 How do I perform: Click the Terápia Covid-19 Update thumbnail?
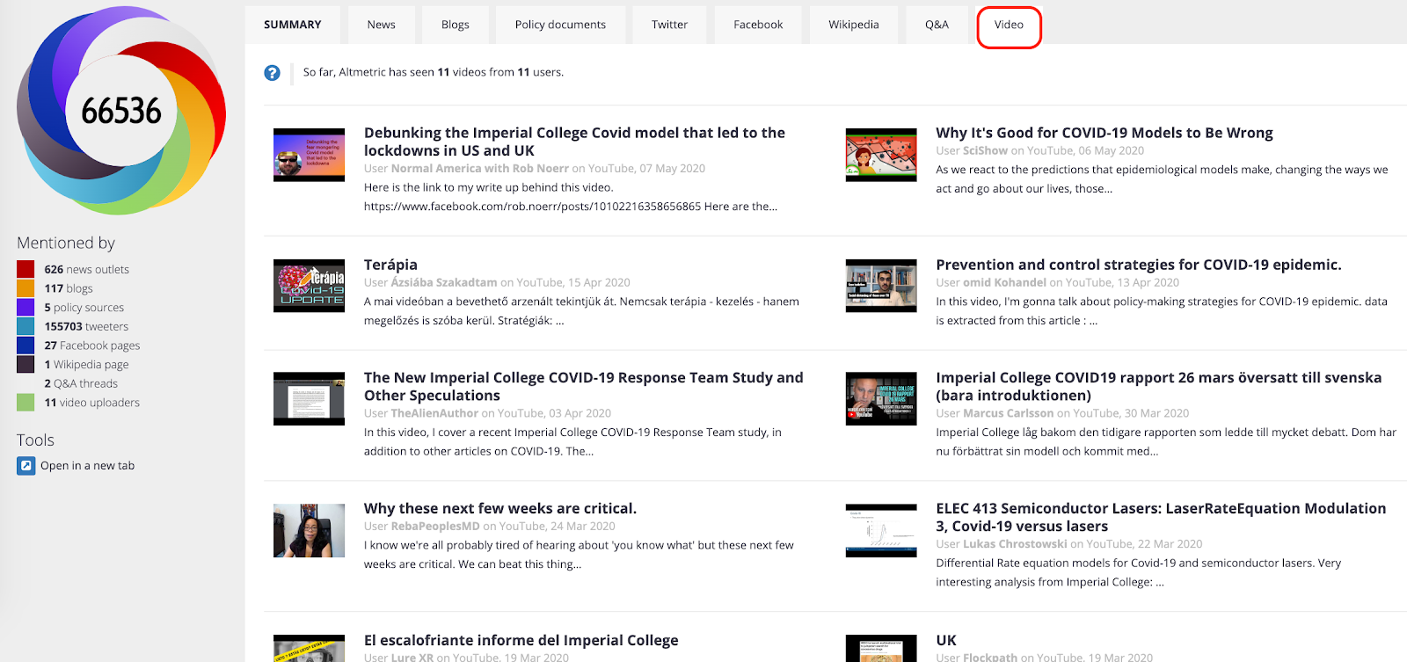309,286
